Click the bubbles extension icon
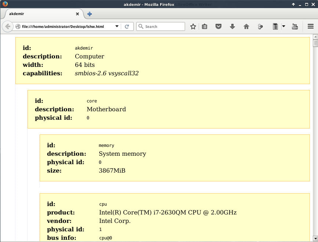318x242 pixels. pyautogui.click(x=260, y=26)
